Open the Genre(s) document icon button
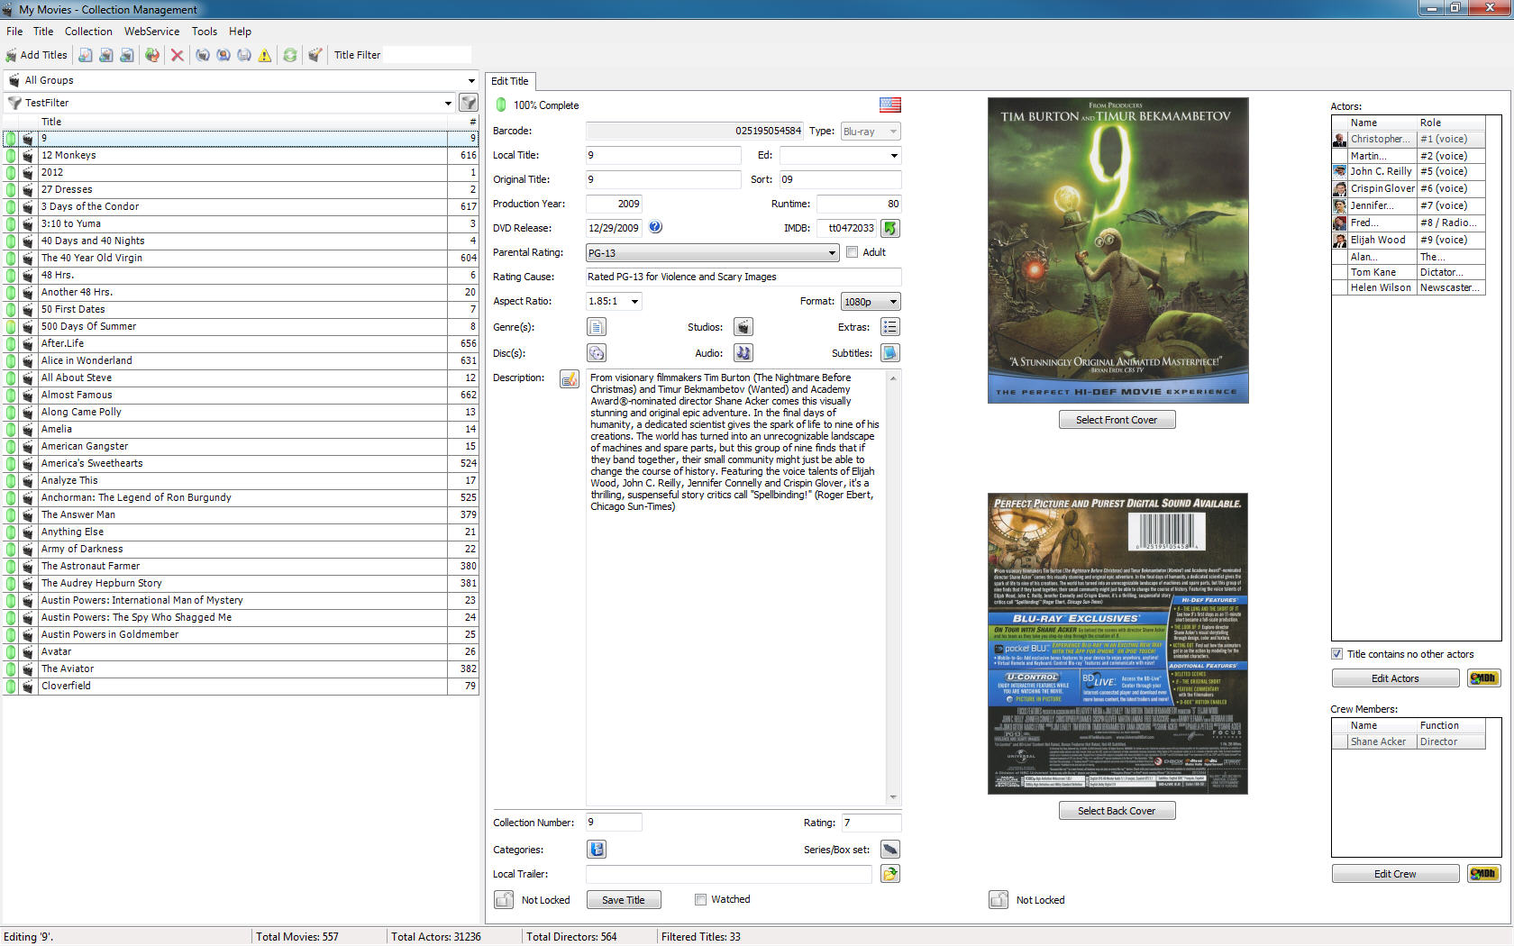Screen dimensions: 1514x946 click(x=597, y=327)
